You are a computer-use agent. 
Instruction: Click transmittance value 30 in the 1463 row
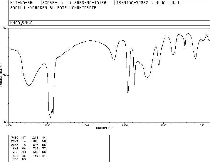[24, 152]
